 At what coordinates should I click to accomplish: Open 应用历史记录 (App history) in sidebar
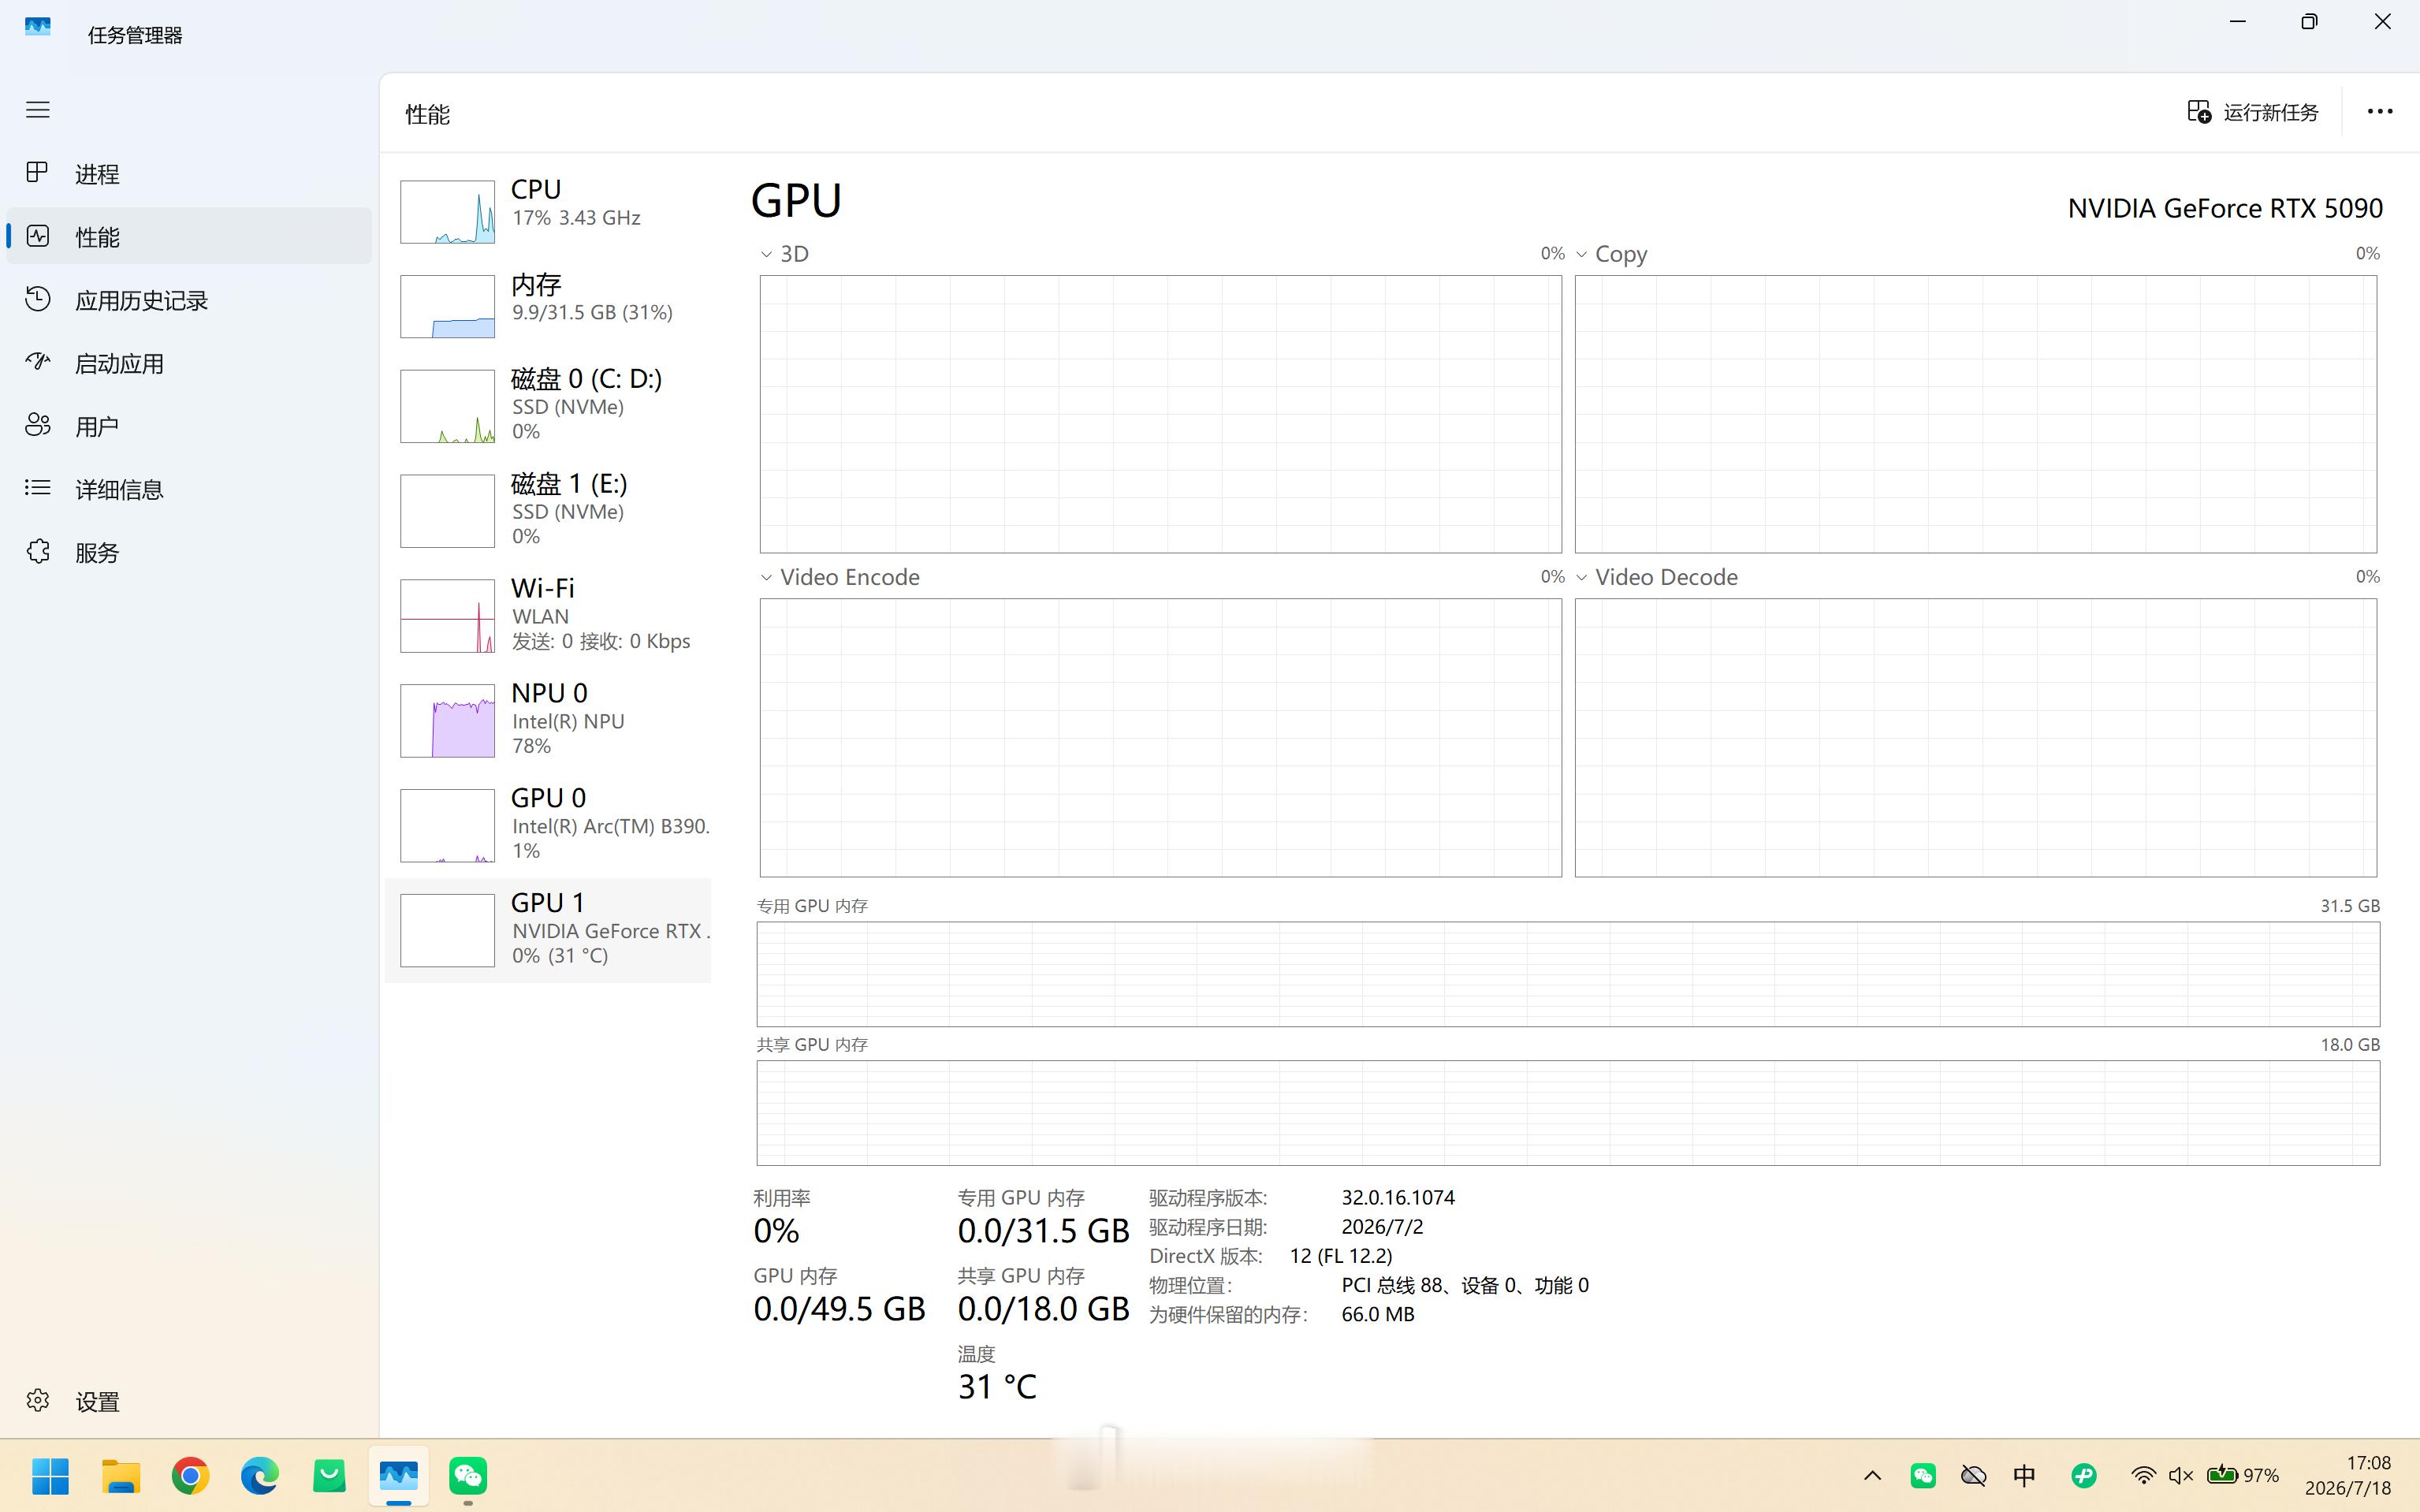tap(189, 300)
